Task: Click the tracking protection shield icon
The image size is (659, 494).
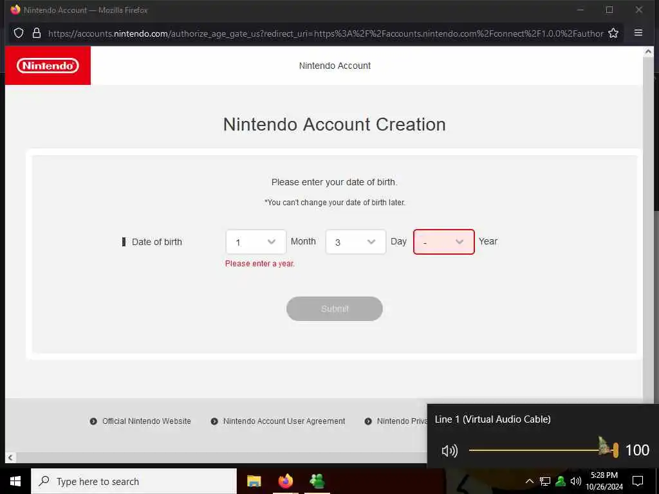Action: coord(19,33)
